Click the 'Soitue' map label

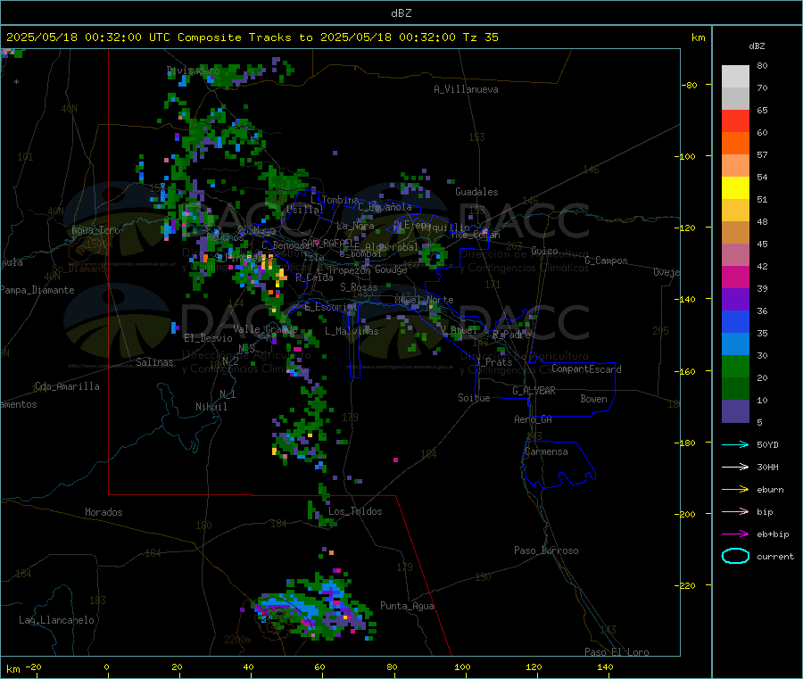point(474,398)
